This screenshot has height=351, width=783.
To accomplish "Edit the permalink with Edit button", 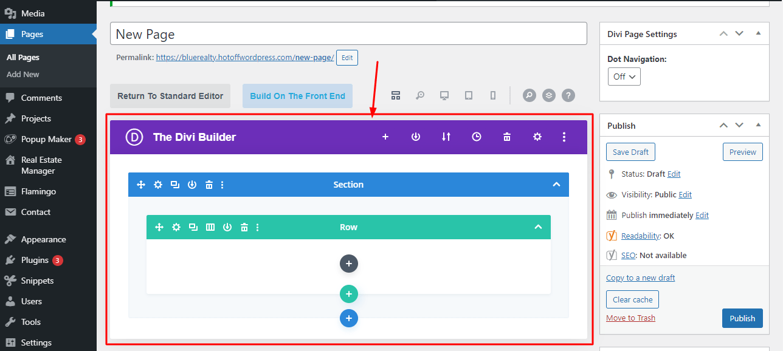I will point(347,58).
